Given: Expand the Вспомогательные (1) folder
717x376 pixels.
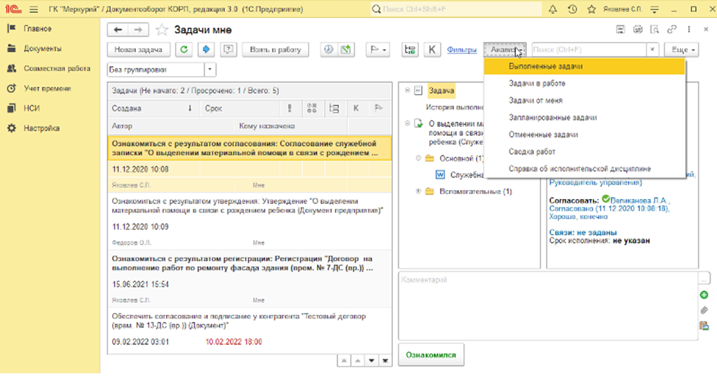Looking at the screenshot, I should click(x=418, y=191).
